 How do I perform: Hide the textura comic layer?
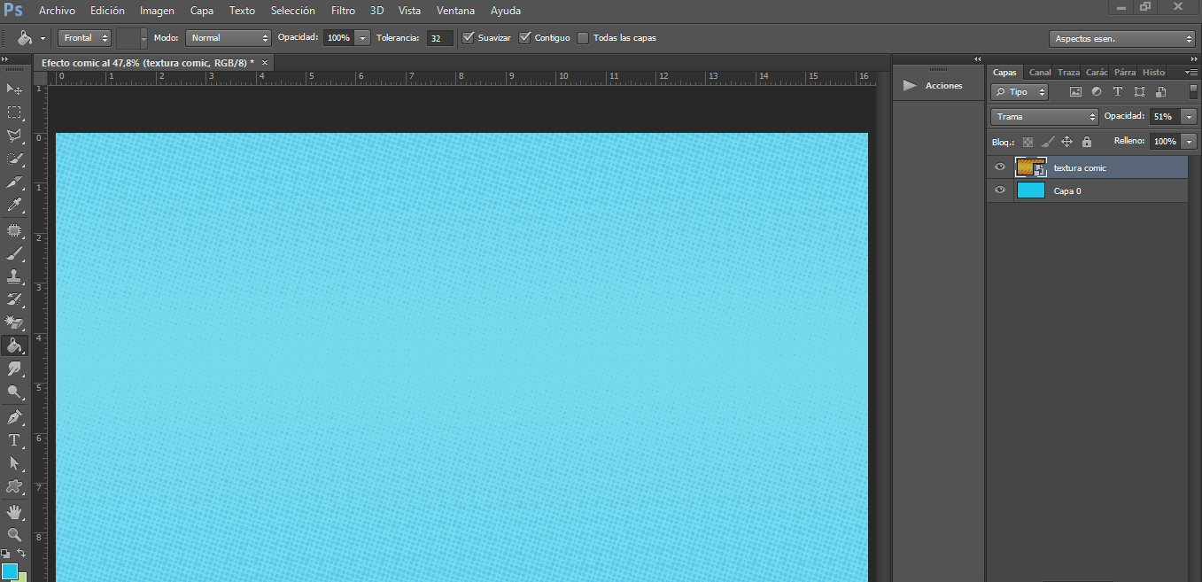click(x=1000, y=167)
